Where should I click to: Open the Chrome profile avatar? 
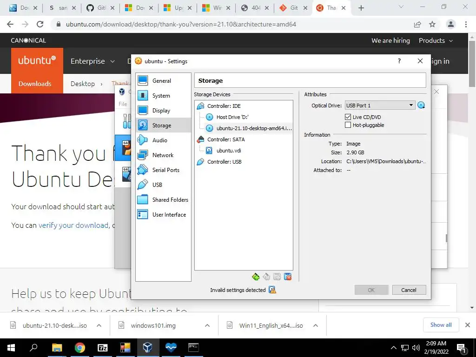coord(451,24)
